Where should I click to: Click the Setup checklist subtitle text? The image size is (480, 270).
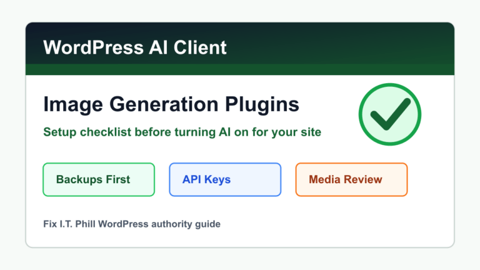(x=182, y=132)
